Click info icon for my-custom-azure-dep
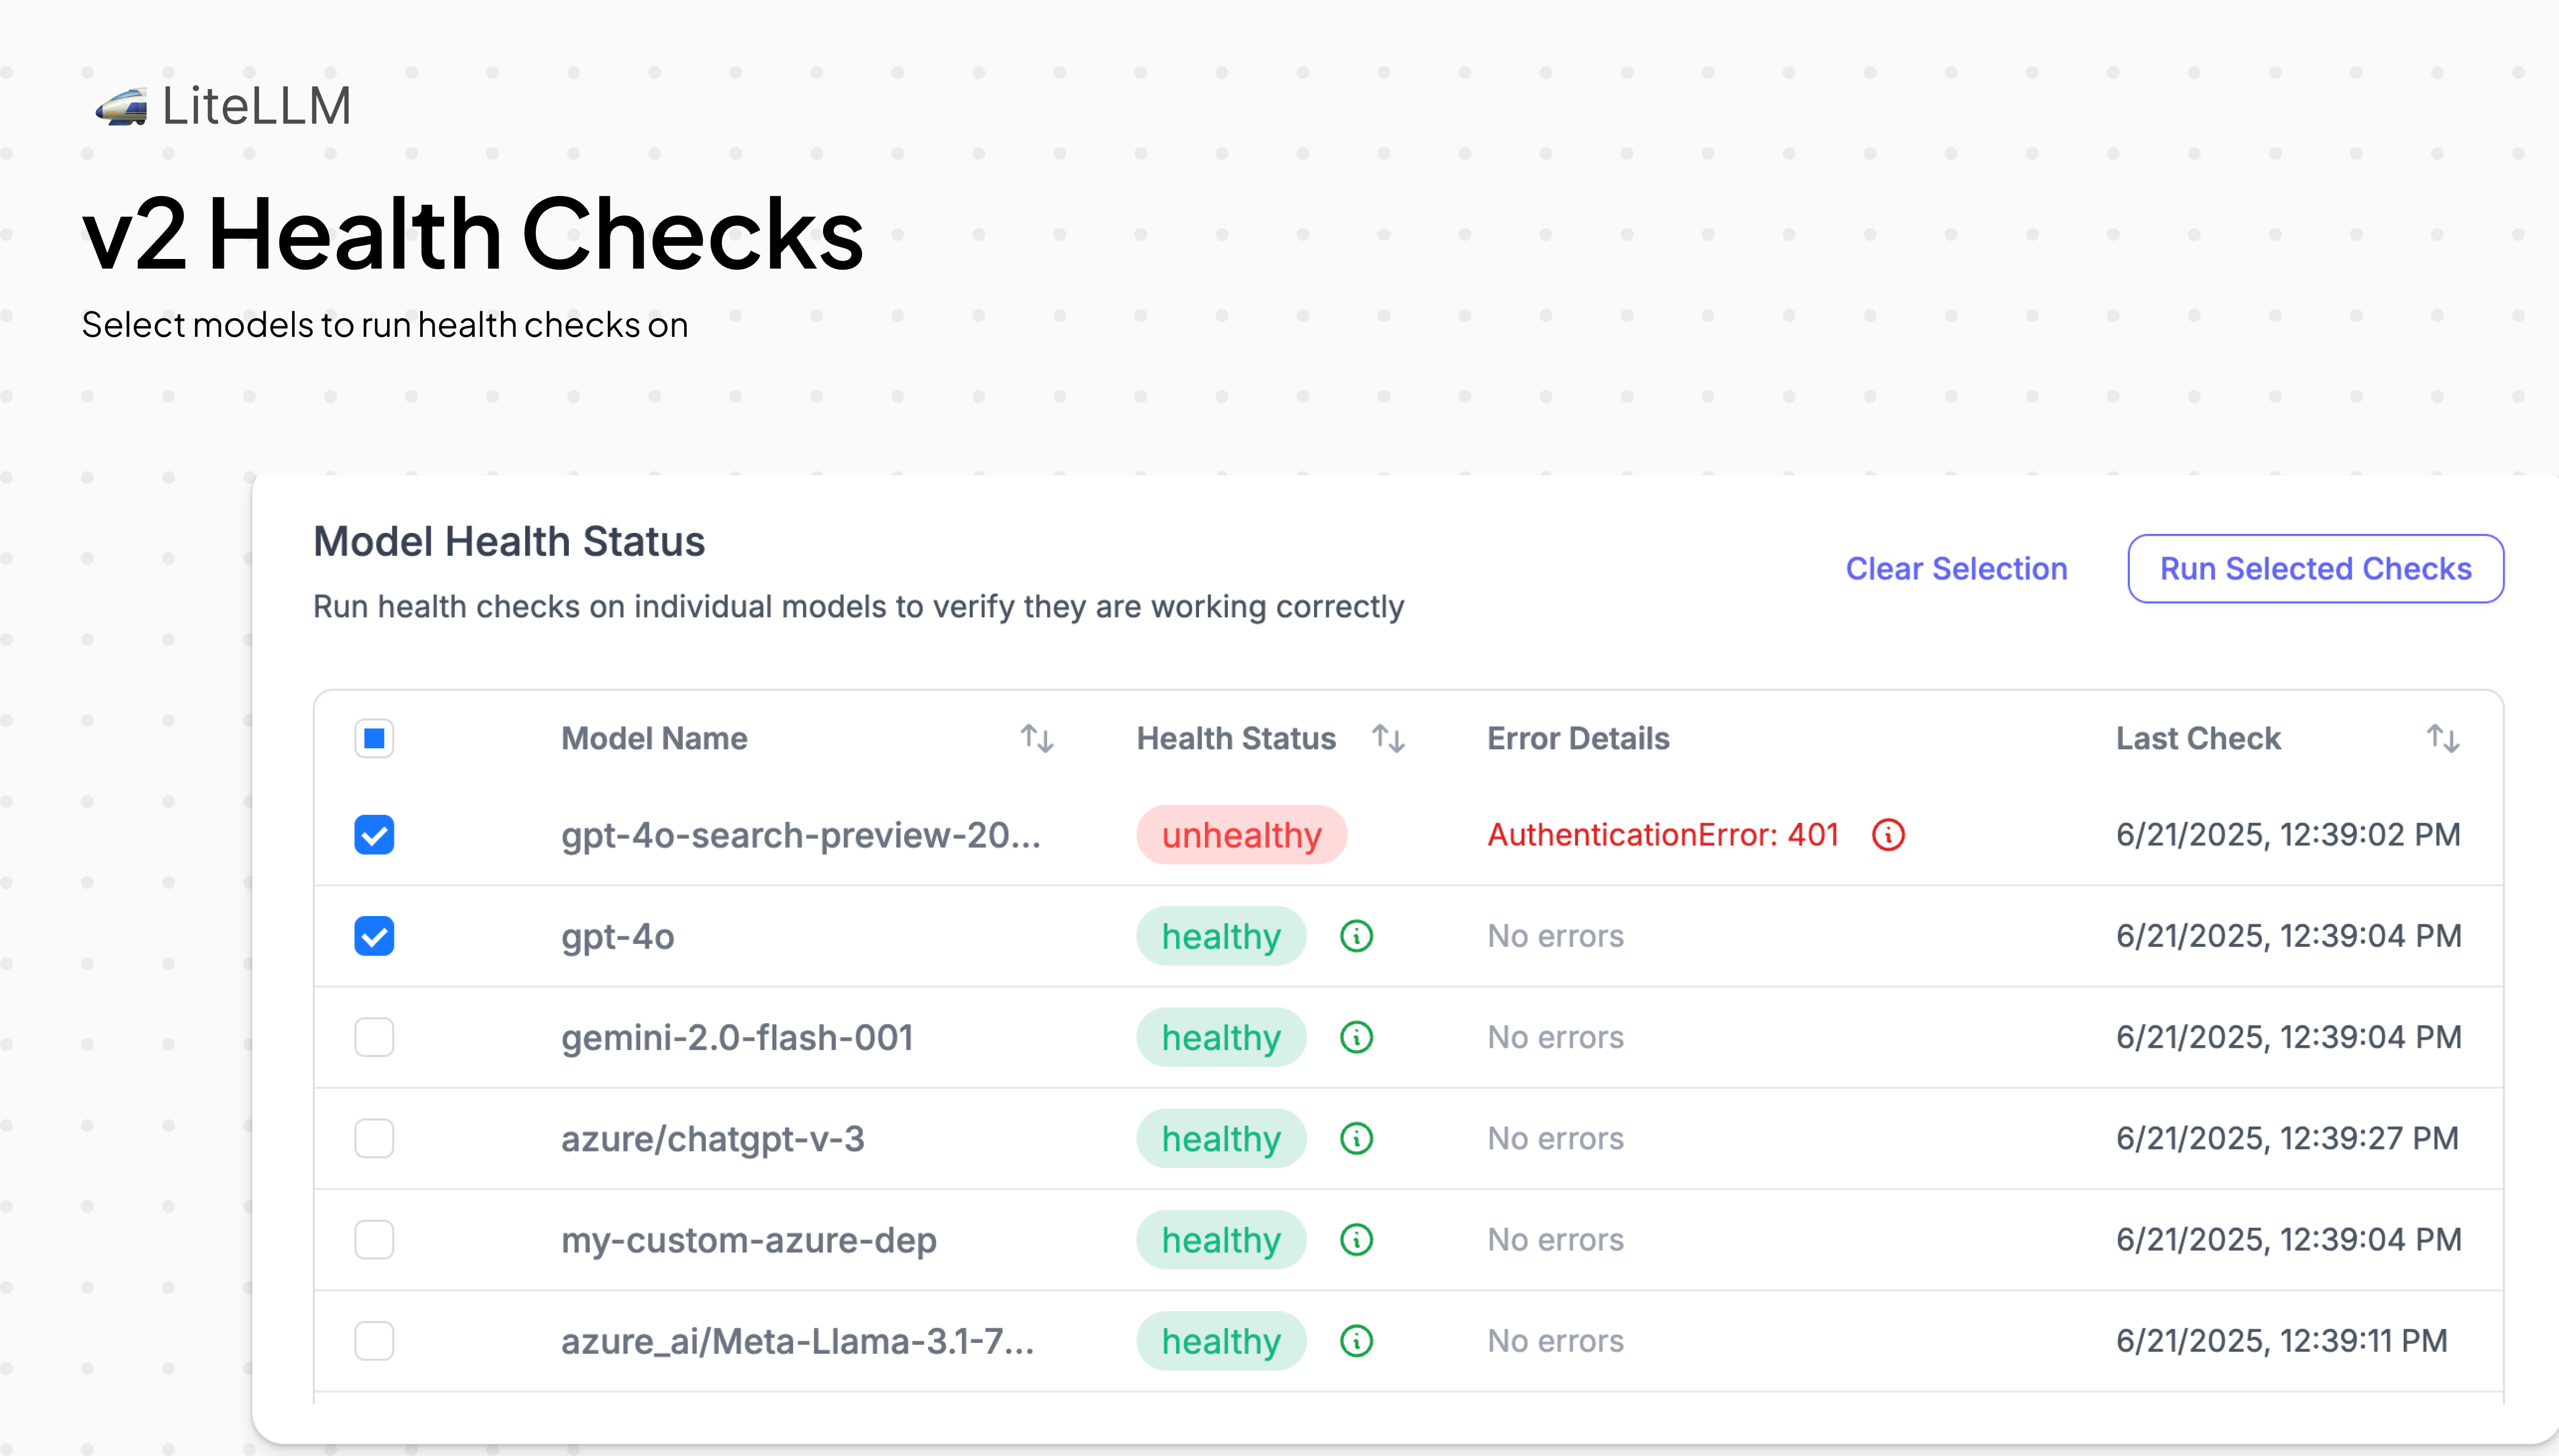The height and width of the screenshot is (1456, 2559). [1355, 1240]
